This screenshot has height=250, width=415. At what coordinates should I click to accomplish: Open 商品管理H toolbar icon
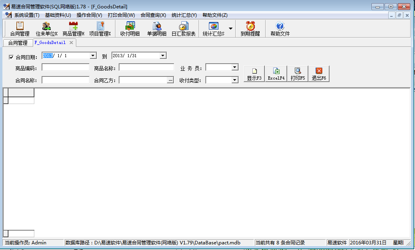point(73,29)
